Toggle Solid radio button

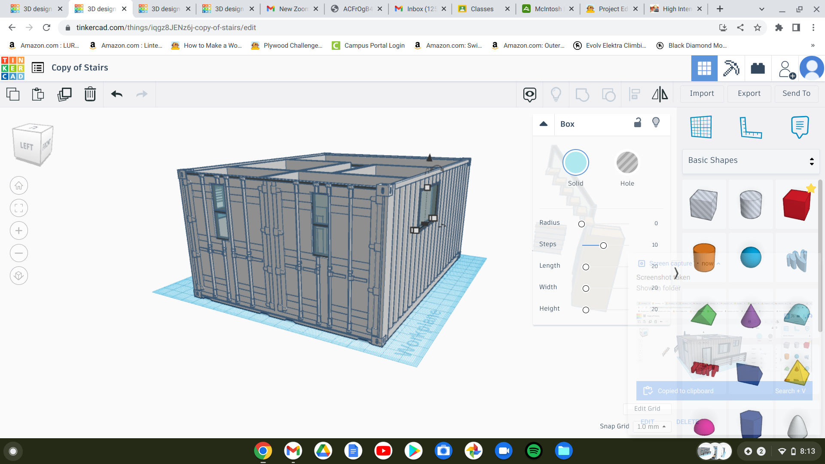point(576,163)
